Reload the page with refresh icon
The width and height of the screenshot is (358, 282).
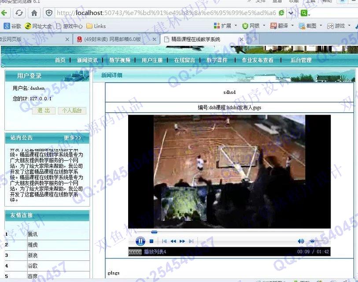pyautogui.click(x=19, y=13)
